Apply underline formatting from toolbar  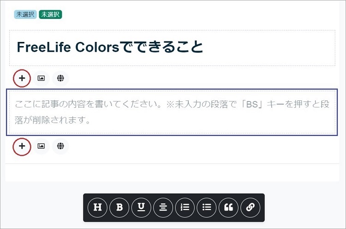141,207
